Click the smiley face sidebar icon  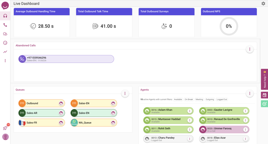(5, 43)
